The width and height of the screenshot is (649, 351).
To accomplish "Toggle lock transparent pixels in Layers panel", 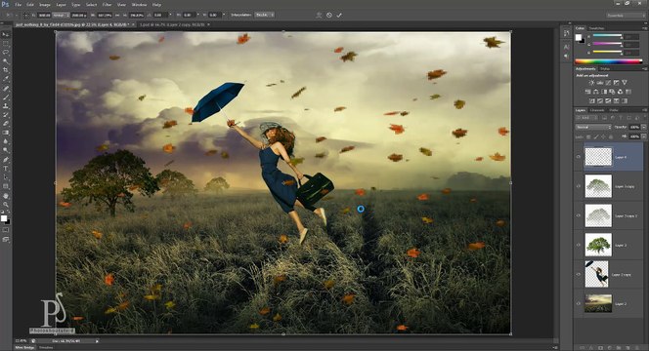I will 589,136.
